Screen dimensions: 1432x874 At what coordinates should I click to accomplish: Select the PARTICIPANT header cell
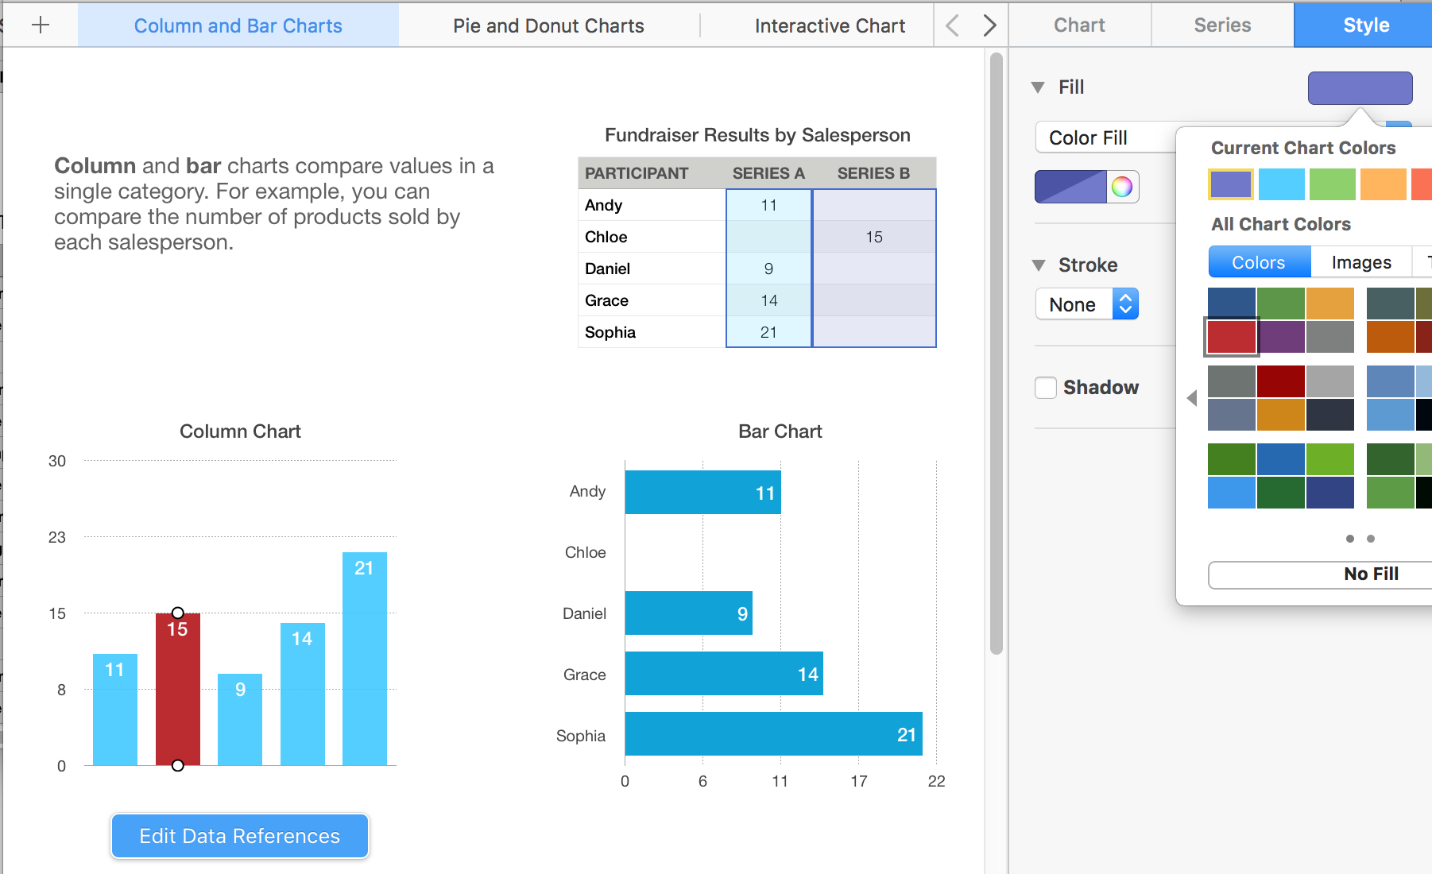652,173
